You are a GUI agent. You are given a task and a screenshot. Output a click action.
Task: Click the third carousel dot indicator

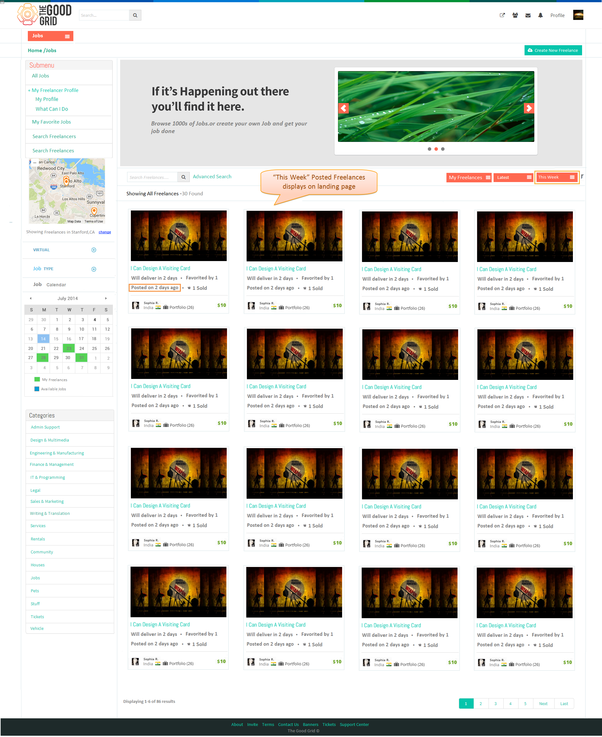tap(443, 149)
